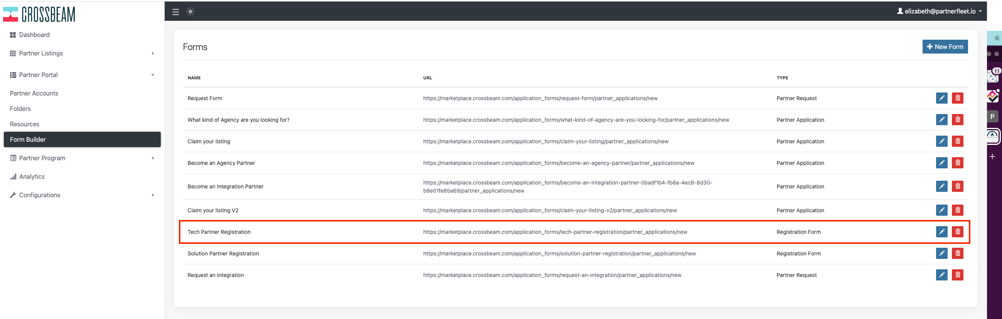Click the gray P icon on right edge

click(992, 116)
